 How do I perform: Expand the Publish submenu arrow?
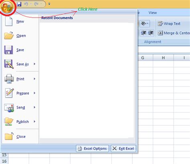34,121
